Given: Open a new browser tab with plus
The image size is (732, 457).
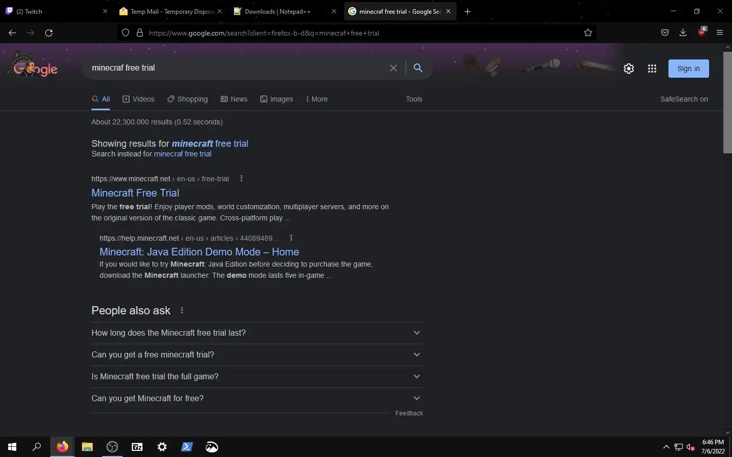Looking at the screenshot, I should 468,12.
